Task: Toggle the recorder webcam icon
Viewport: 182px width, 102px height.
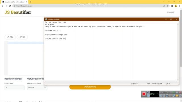Action: (x=167, y=96)
